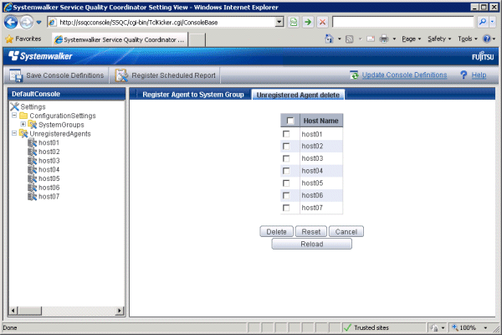Open the Safety menu
502x335 pixels.
439,39
